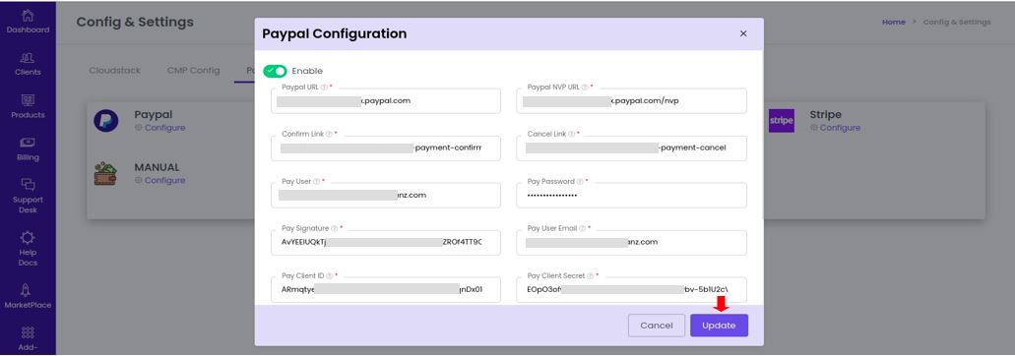Click the Paypal NVP URL field
1015x356 pixels.
tap(631, 100)
